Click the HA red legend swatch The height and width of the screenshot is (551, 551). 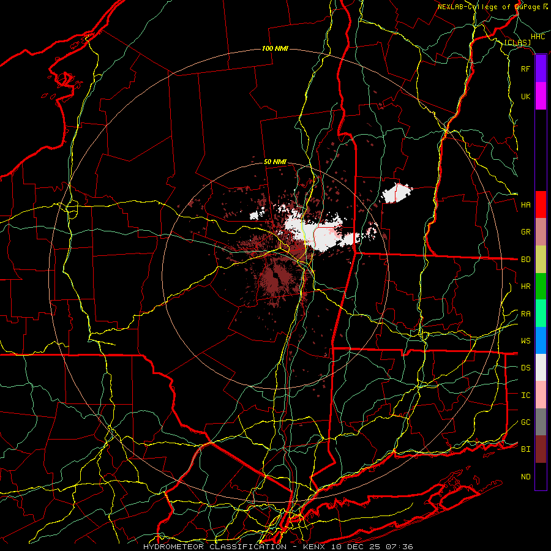[541, 204]
